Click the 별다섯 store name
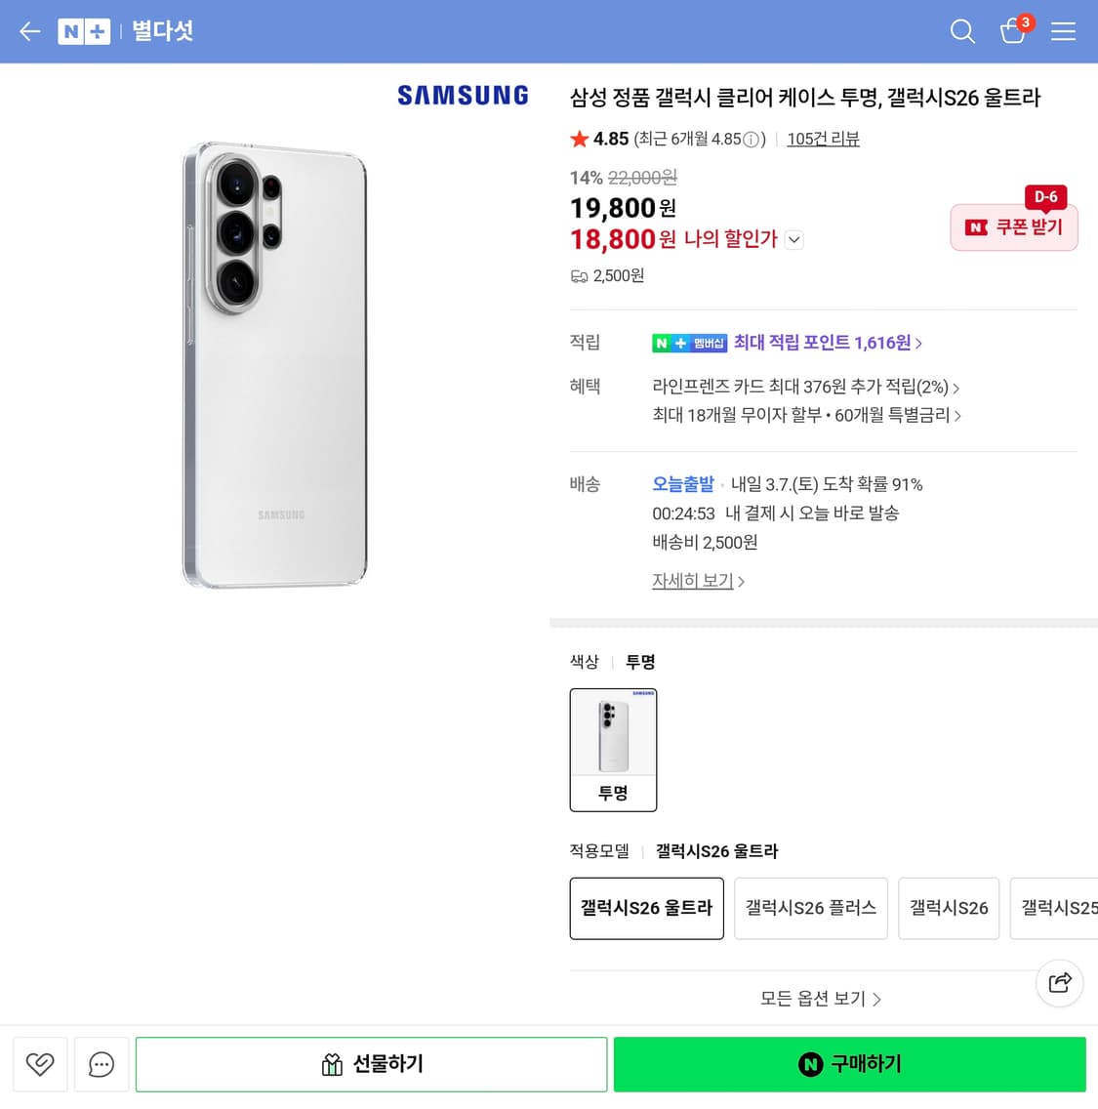 (162, 31)
